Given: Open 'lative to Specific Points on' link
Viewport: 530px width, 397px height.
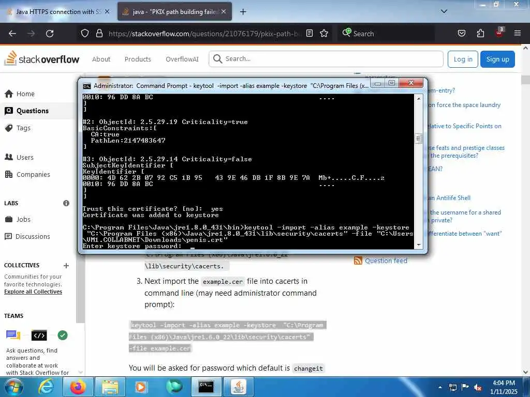Looking at the screenshot, I should click(x=464, y=126).
